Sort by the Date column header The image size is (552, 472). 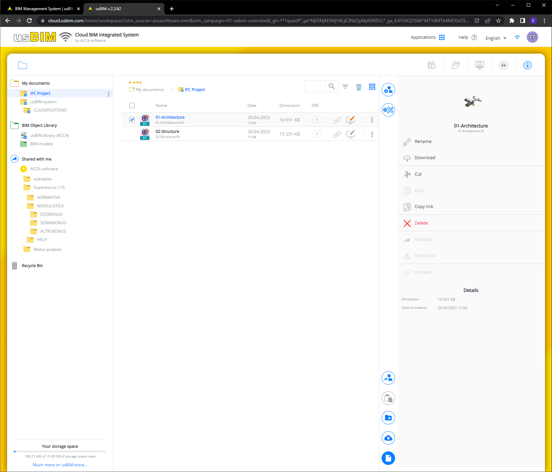click(252, 106)
